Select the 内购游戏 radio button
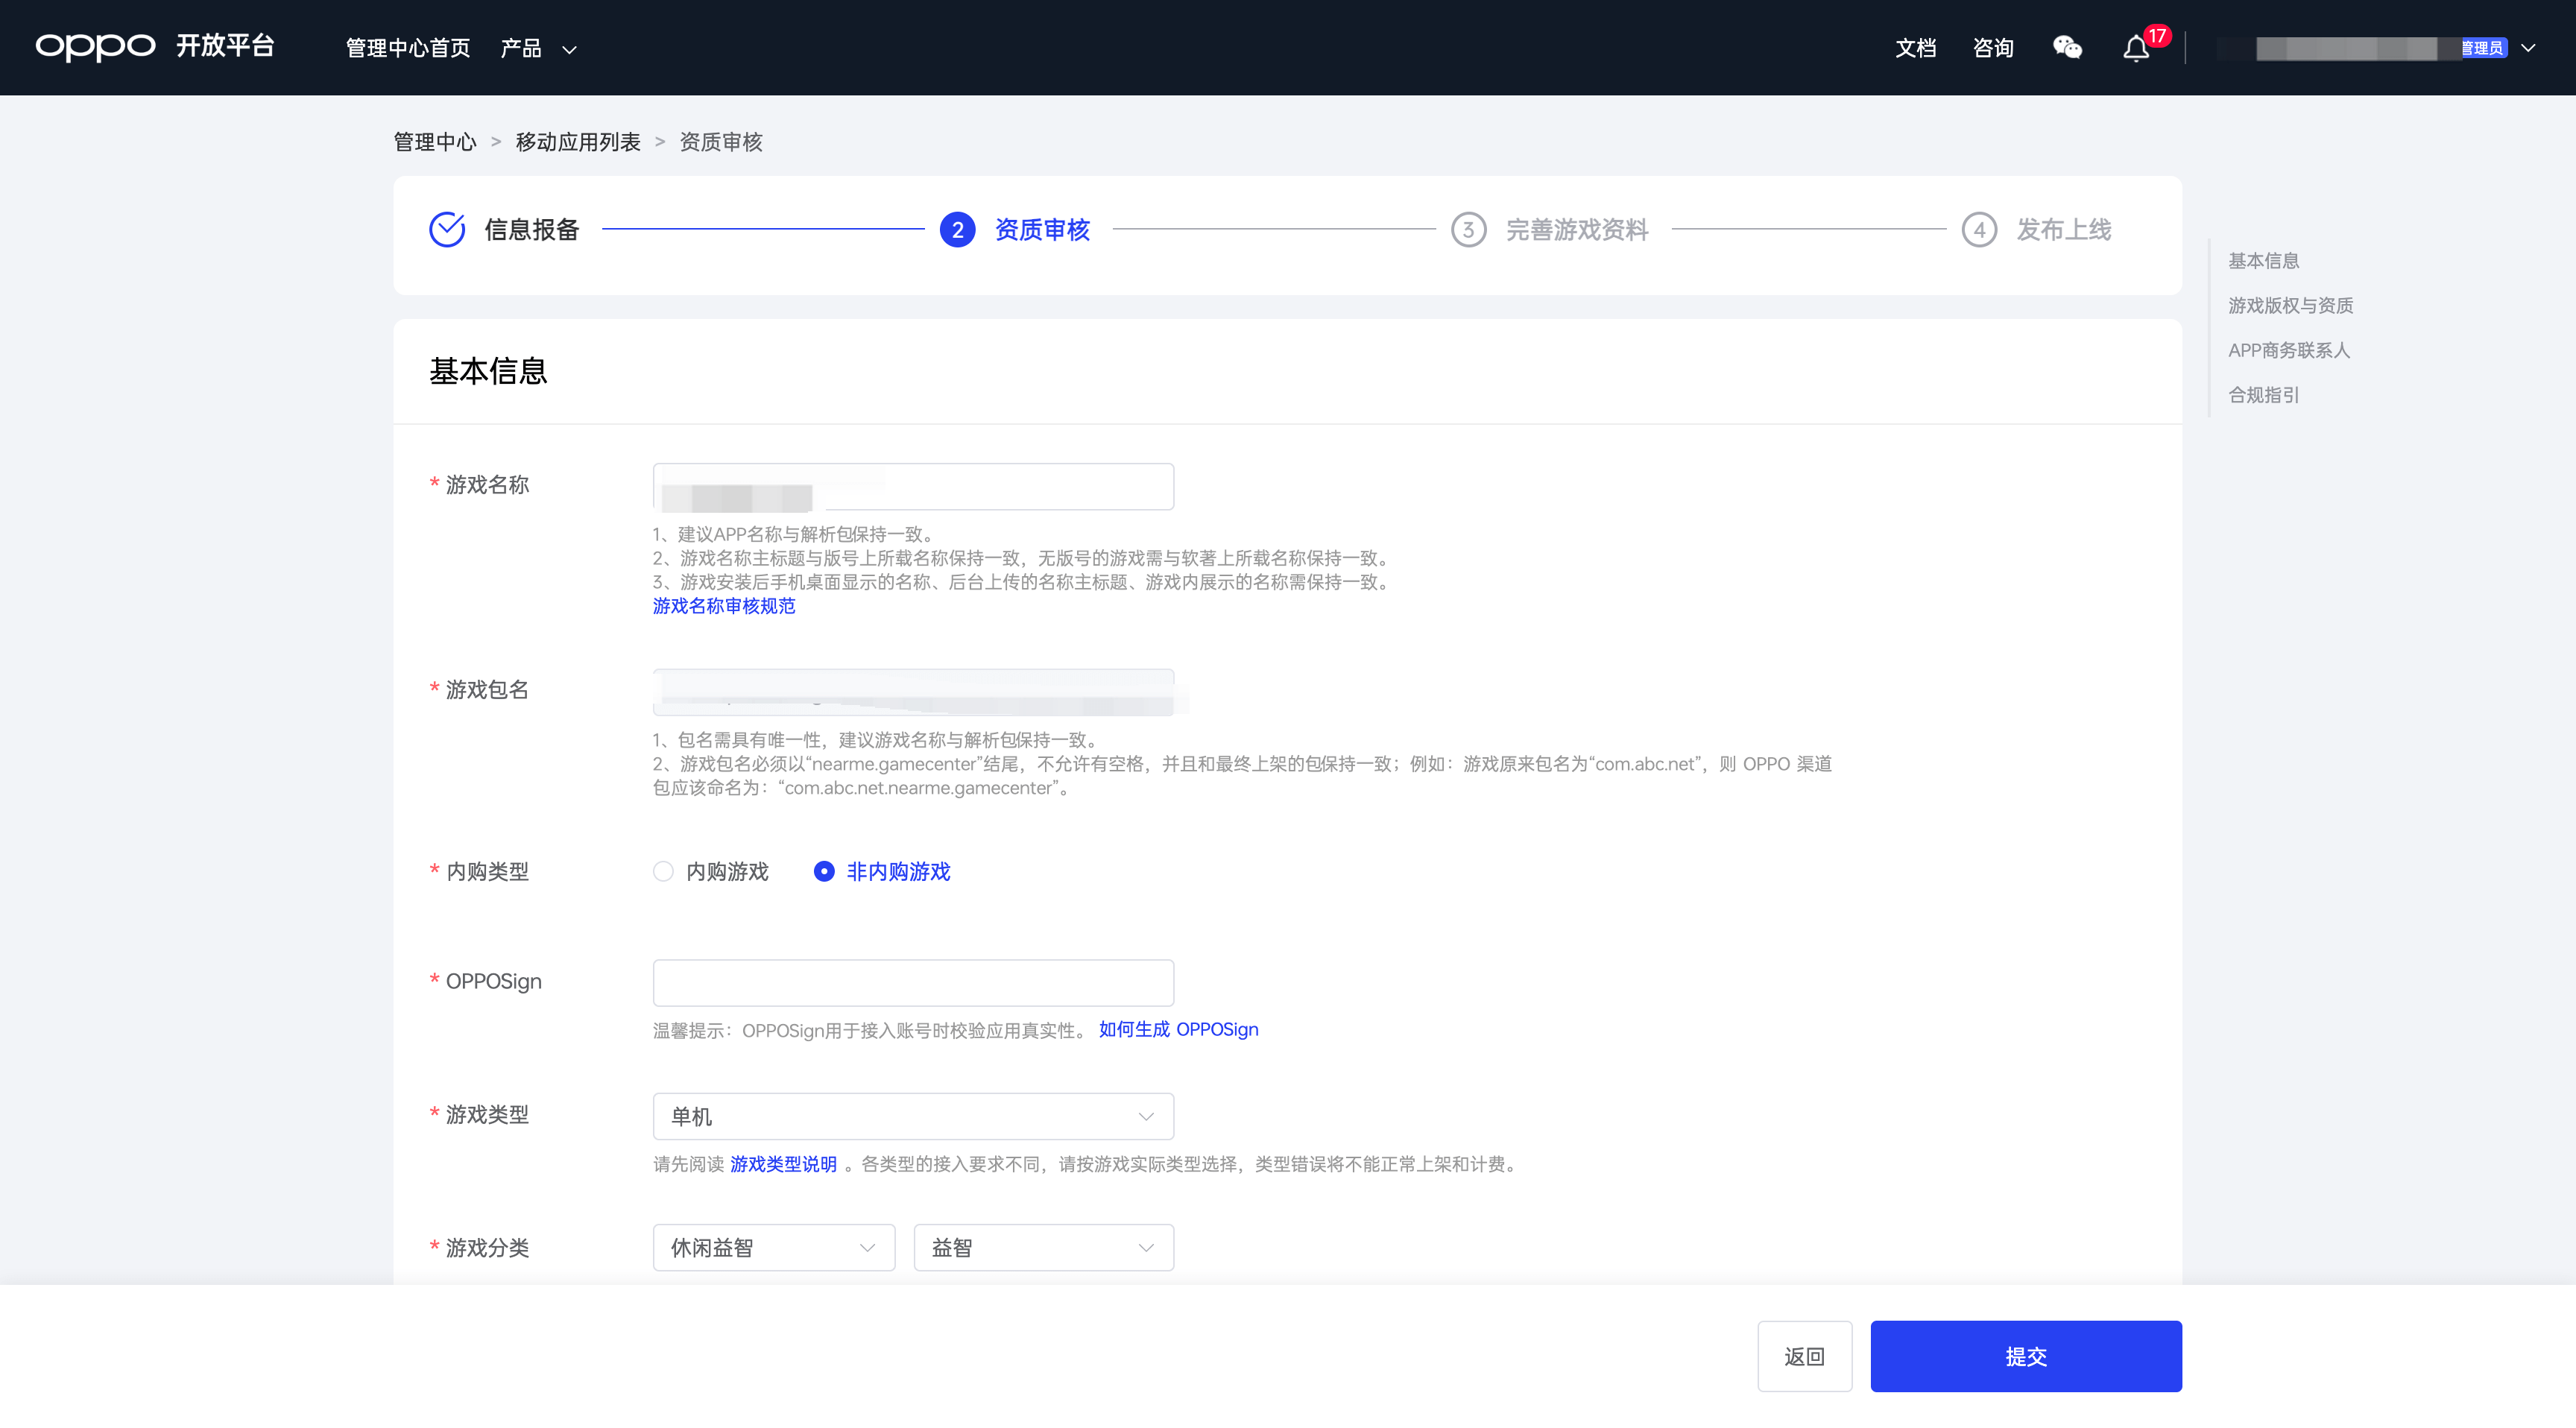The width and height of the screenshot is (2576, 1428). (663, 871)
